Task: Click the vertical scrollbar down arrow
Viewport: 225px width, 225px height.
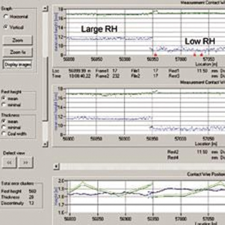Action: 46,144
